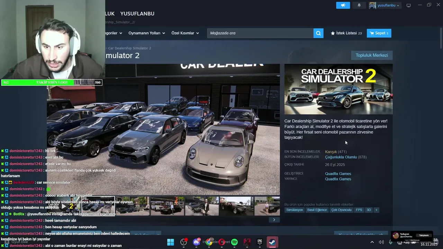Viewport: 443px width, 249px height.
Task: Select the Simülasyon tag
Action: (295, 210)
